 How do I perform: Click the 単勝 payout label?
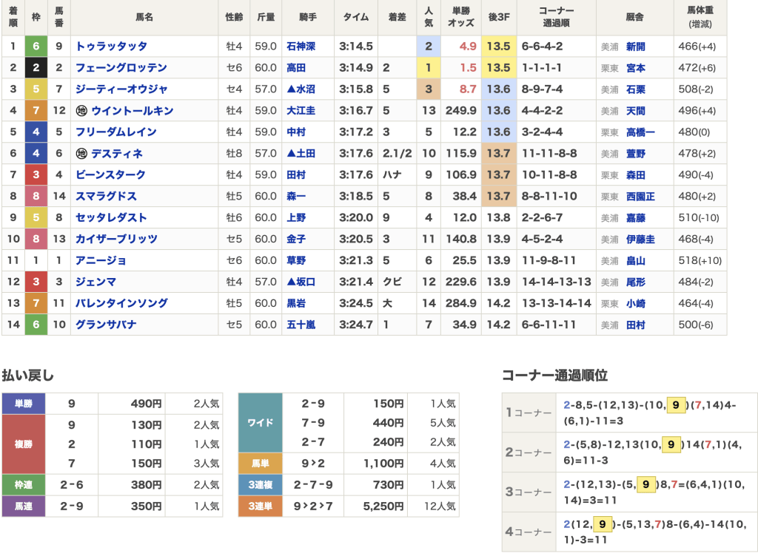[24, 404]
